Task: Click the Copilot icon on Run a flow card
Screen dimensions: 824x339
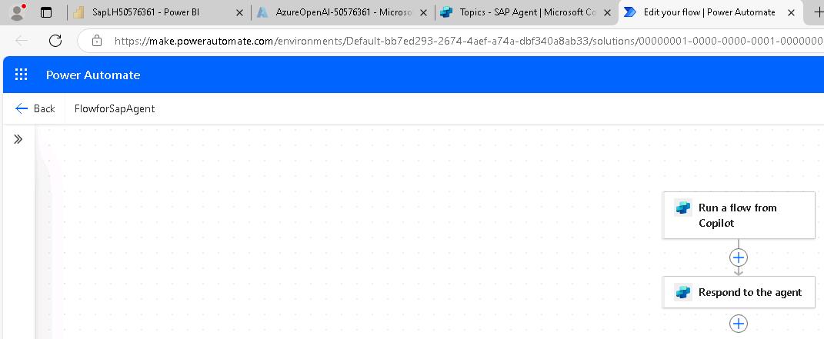Action: point(682,208)
